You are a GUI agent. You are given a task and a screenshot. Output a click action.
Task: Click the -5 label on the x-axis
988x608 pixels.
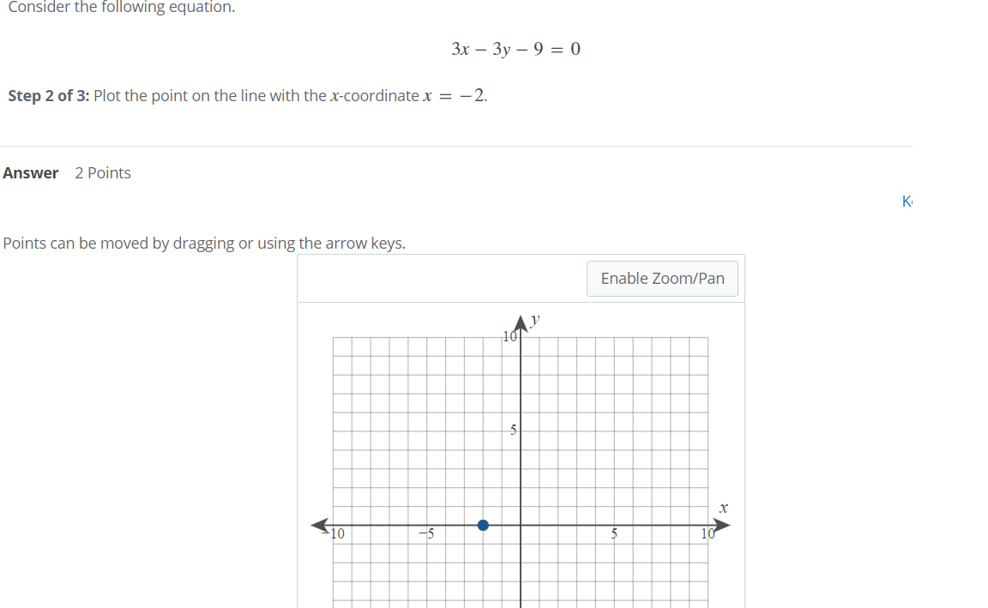(425, 534)
